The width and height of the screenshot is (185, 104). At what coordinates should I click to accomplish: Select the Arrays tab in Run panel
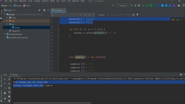15,75
